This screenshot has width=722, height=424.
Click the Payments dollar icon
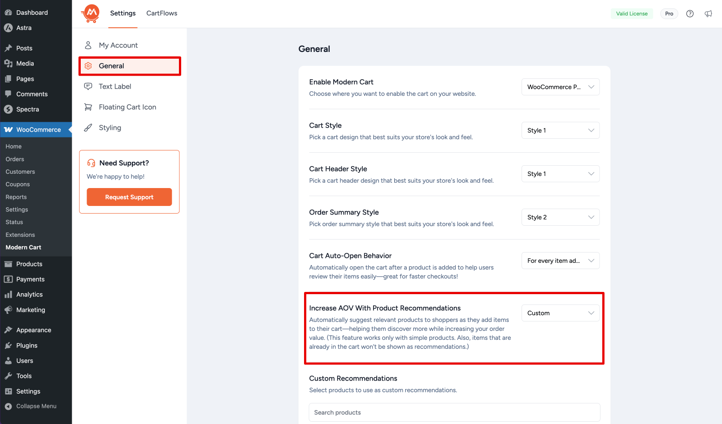point(8,279)
